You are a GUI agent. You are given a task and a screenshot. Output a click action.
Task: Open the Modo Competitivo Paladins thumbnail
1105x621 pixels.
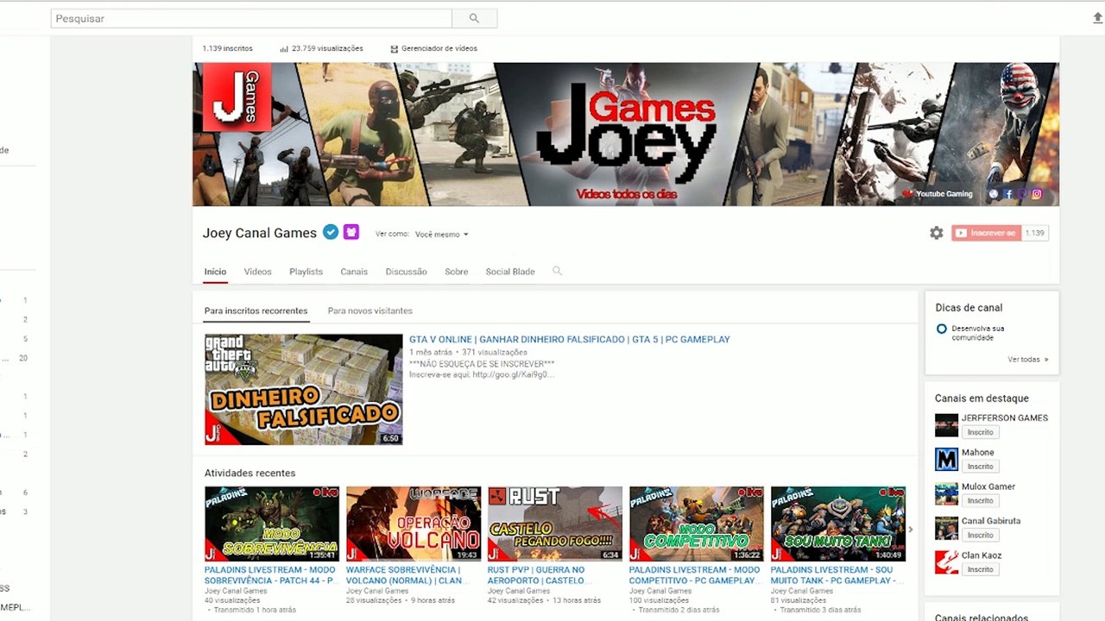(x=697, y=524)
